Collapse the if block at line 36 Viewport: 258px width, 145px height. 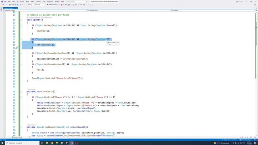pos(21,64)
